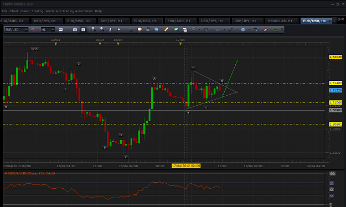Select the 1,3060 yellow price label
The width and height of the screenshot is (346, 207).
click(x=335, y=124)
